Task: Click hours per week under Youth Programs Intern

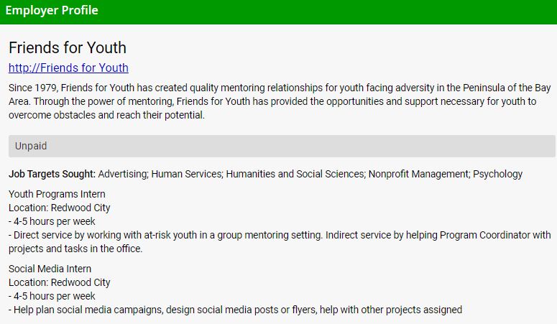Action: click(x=52, y=221)
